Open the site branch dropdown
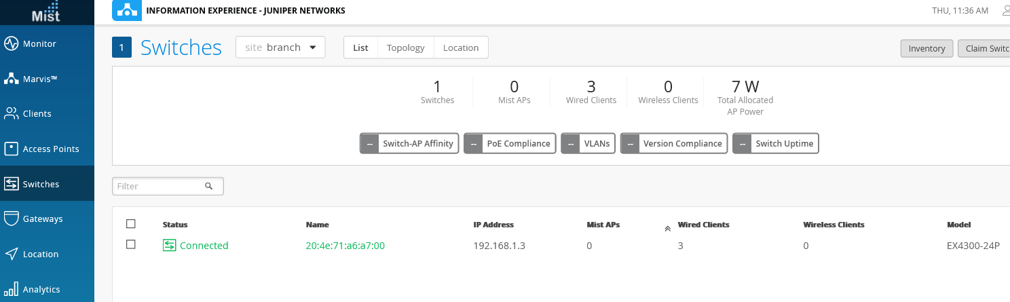Screen dimensions: 1010x302 (x=280, y=48)
